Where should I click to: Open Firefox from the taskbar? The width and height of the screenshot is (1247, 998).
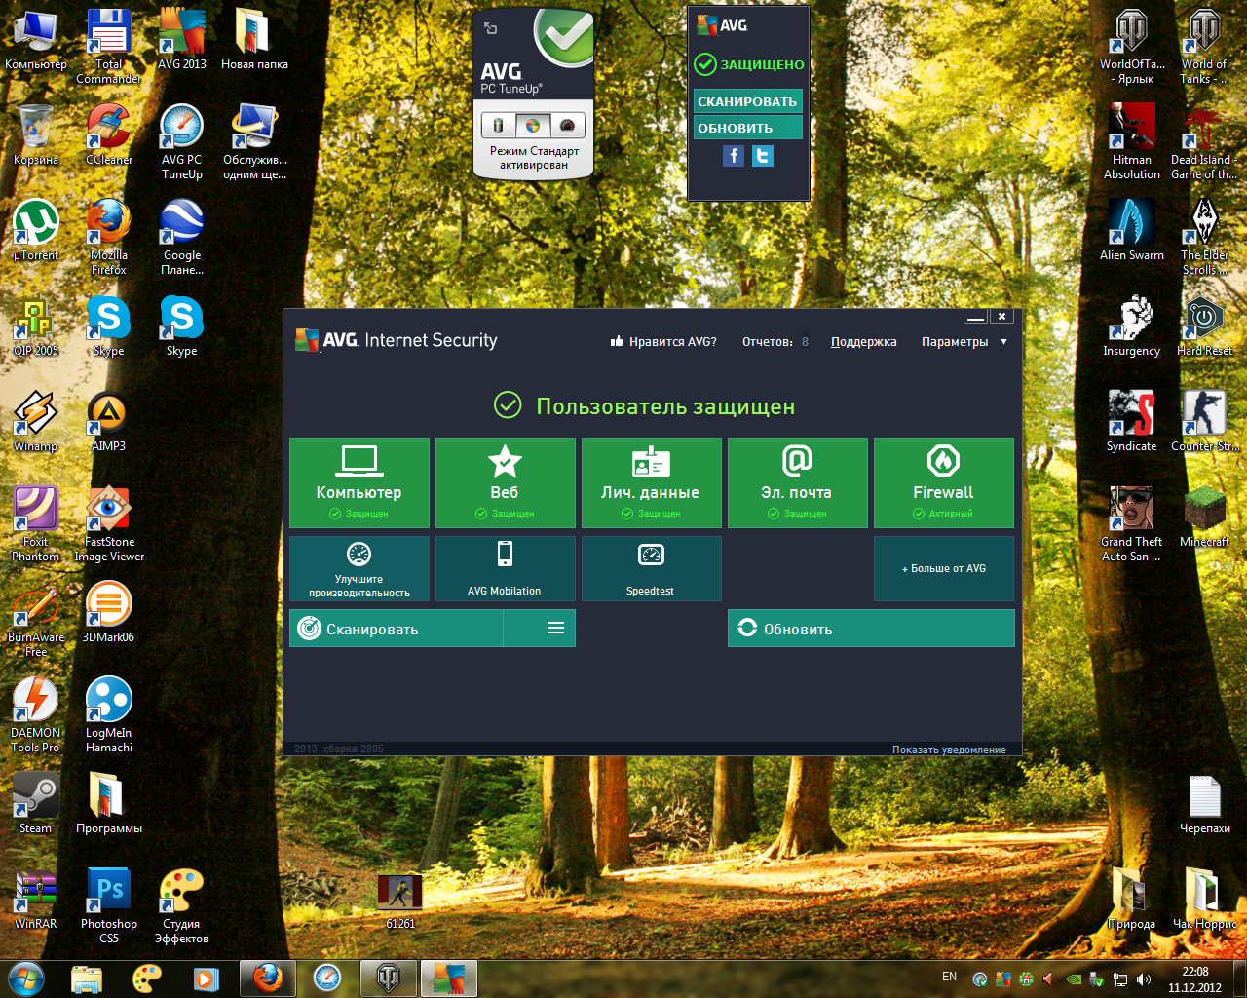[268, 978]
